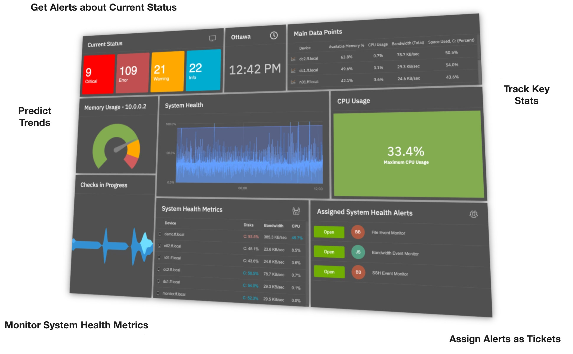Image resolution: width=573 pixels, height=354 pixels.
Task: Open the Bandwidth Event Monitor alert
Action: click(329, 252)
